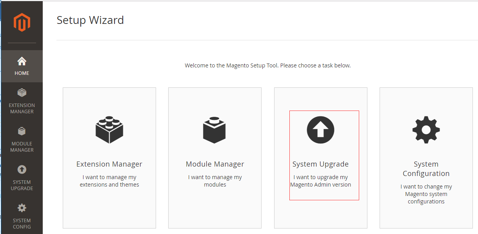Open Module Manager in the sidebar
This screenshot has height=234, width=478.
tap(22, 140)
